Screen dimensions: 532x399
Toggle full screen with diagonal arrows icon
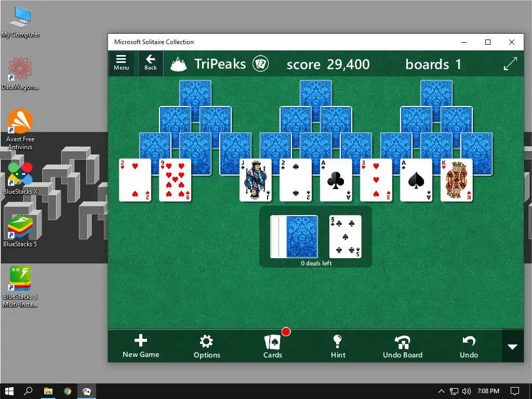510,64
